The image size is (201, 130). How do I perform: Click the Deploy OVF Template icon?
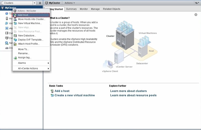pos(15,40)
